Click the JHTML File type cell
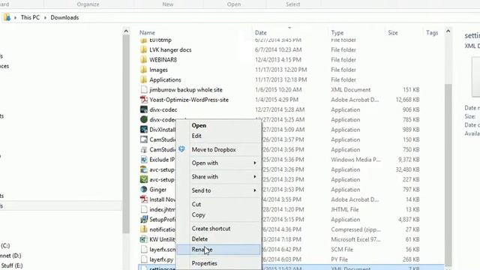 coord(345,210)
